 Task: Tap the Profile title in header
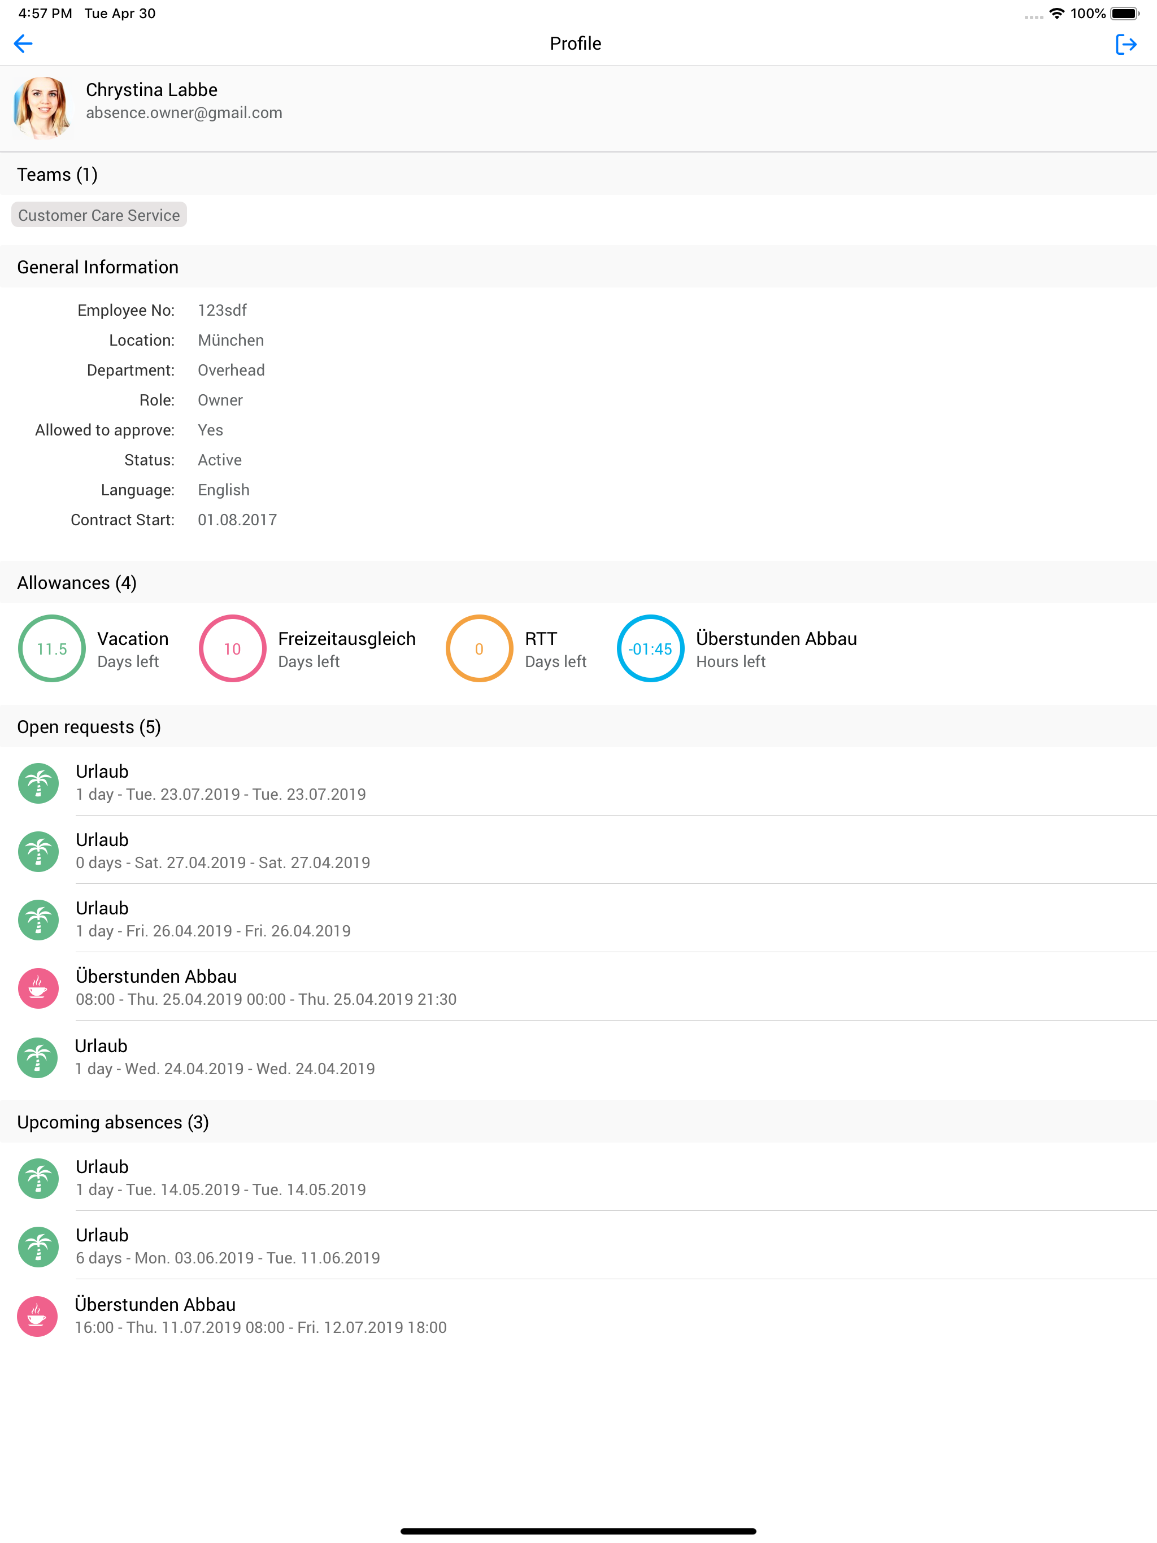(576, 43)
